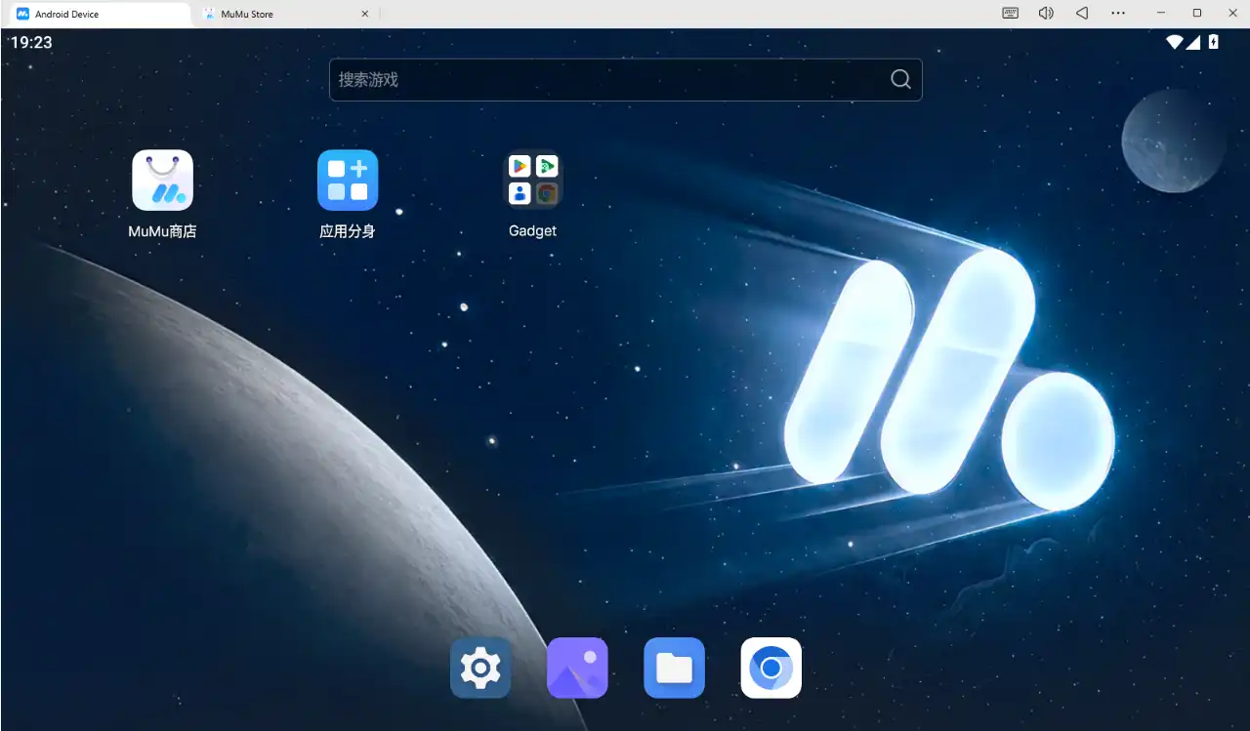Click the battery status icon
The image size is (1250, 731).
pyautogui.click(x=1214, y=42)
